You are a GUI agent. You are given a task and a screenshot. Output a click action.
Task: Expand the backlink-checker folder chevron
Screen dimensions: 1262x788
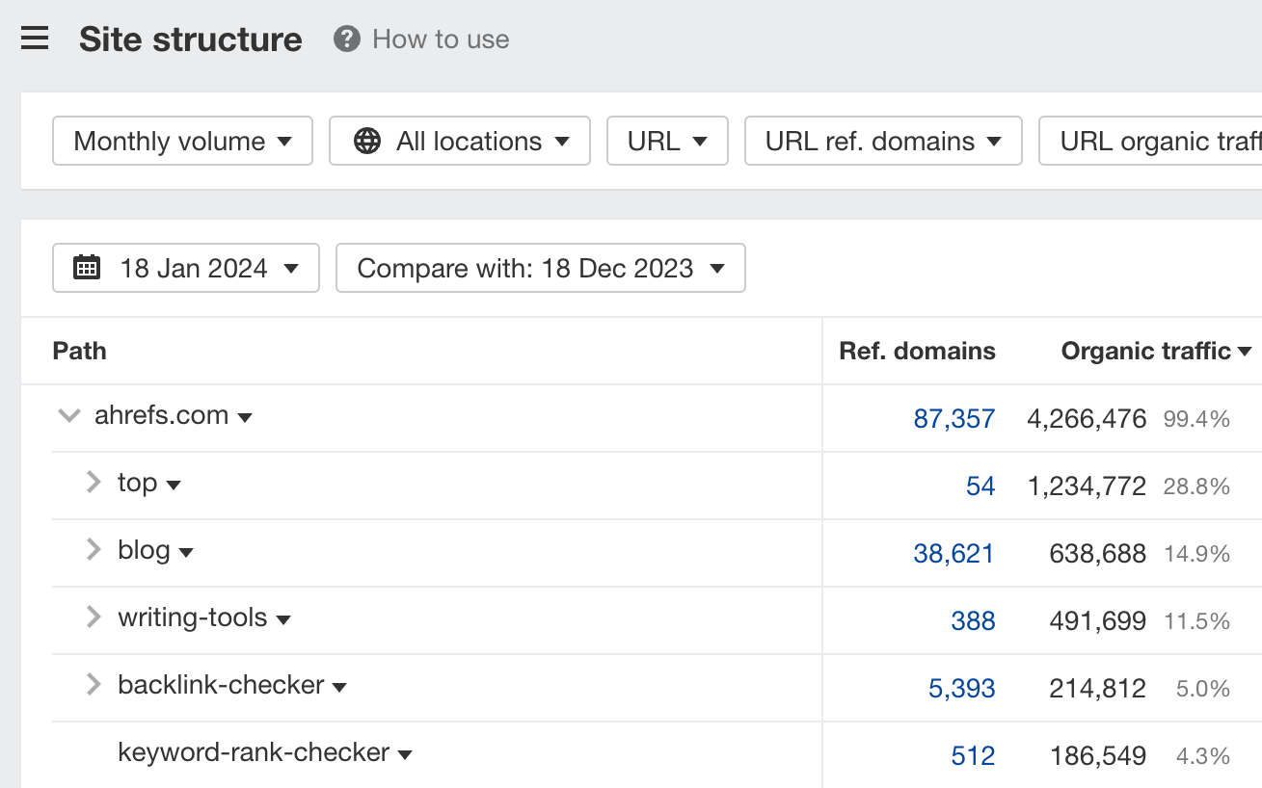(x=94, y=685)
